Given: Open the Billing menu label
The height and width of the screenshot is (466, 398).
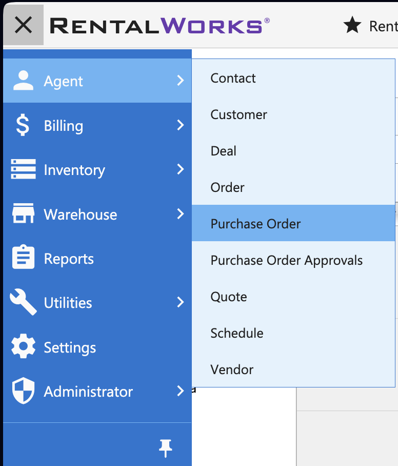Looking at the screenshot, I should [64, 126].
